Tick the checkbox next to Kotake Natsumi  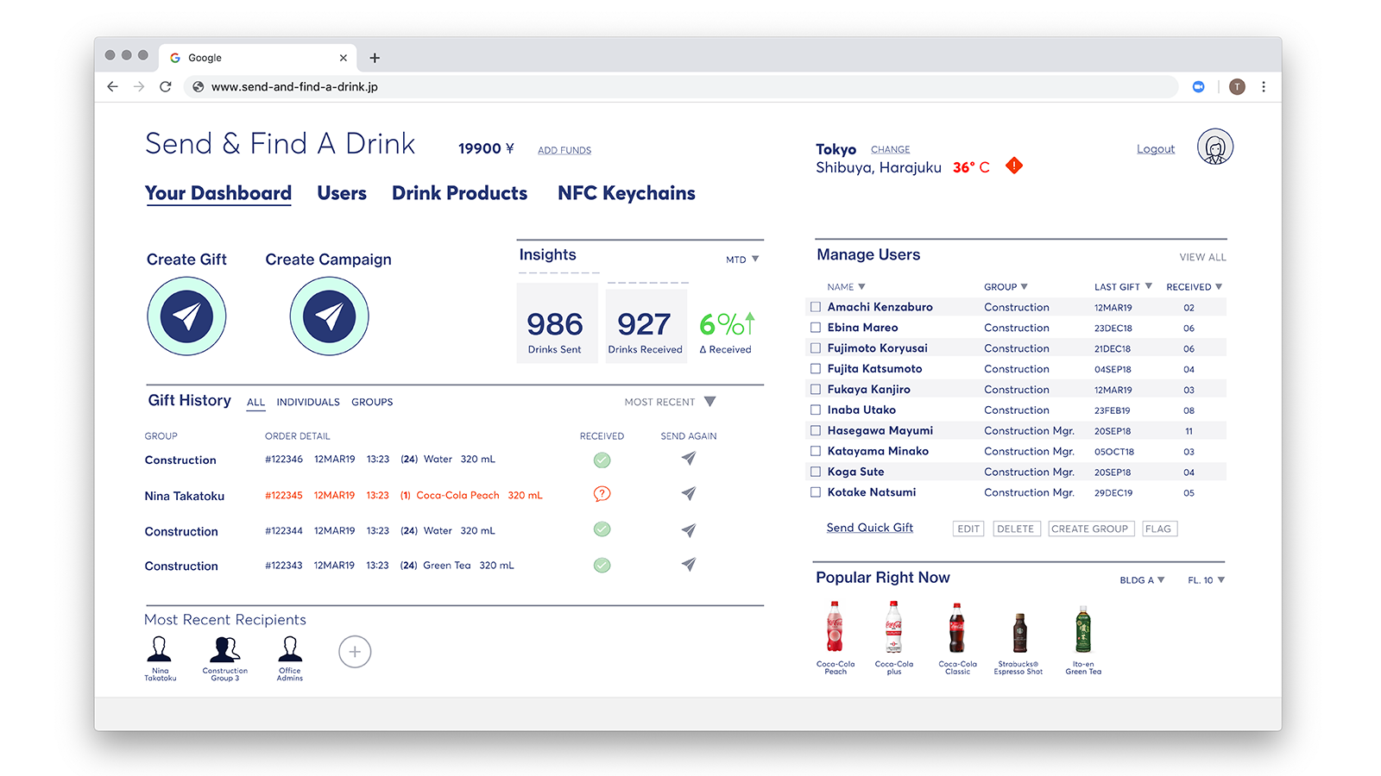tap(816, 492)
